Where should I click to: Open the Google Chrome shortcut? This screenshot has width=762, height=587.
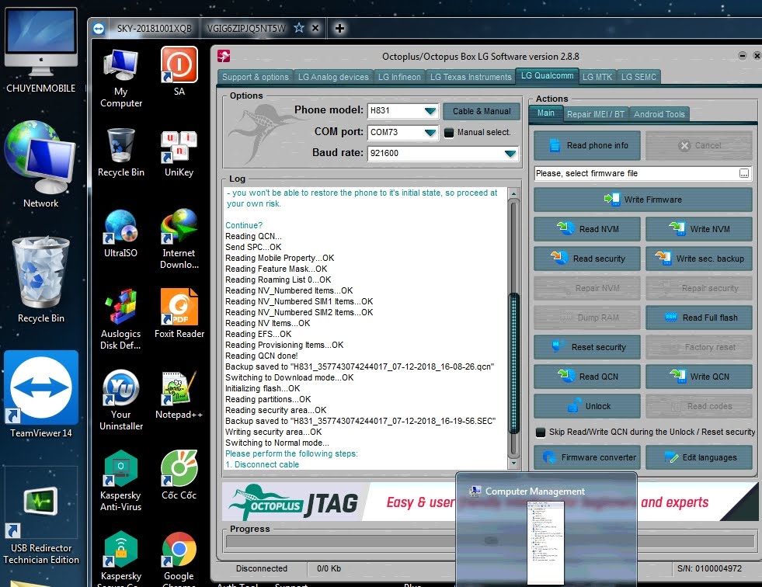179,559
